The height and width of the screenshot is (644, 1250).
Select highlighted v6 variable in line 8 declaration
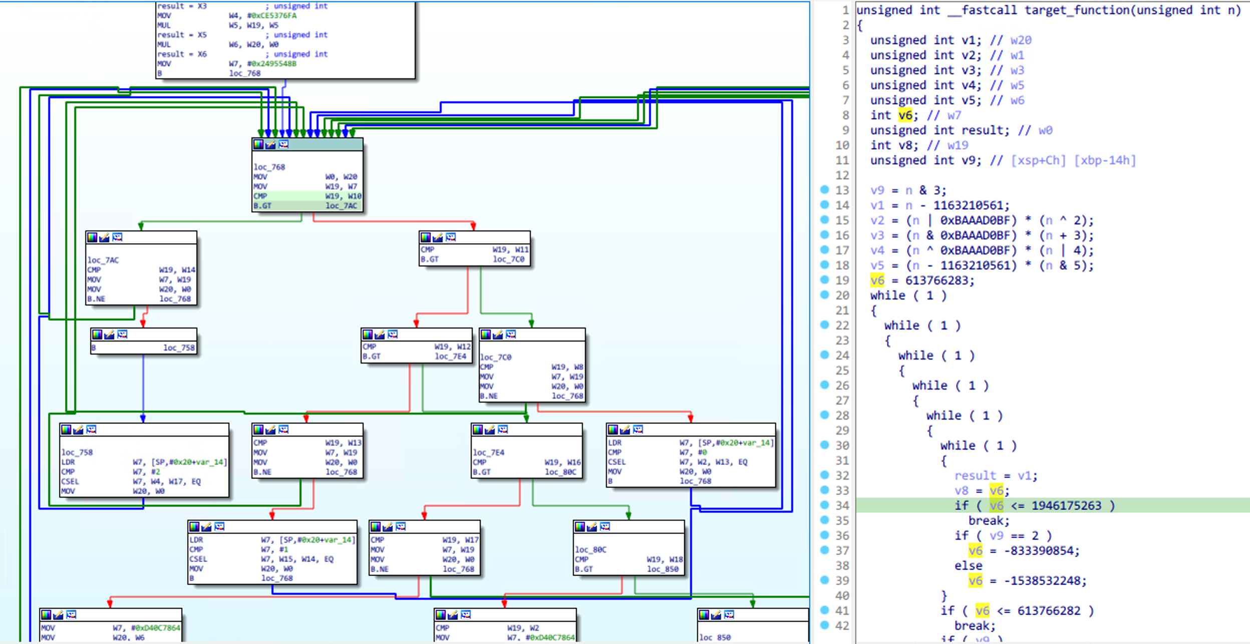click(x=905, y=115)
